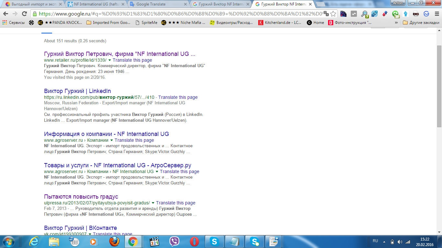Screen dimensions: 442x248
Task: Open the Kitchenland.de bookmark
Action: [280, 23]
